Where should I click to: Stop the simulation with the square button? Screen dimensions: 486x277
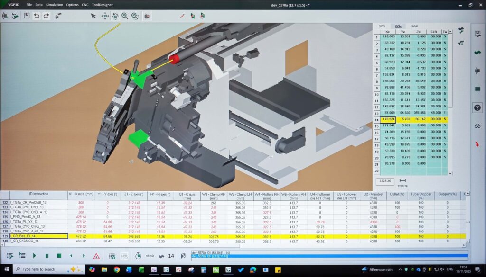tap(59, 256)
